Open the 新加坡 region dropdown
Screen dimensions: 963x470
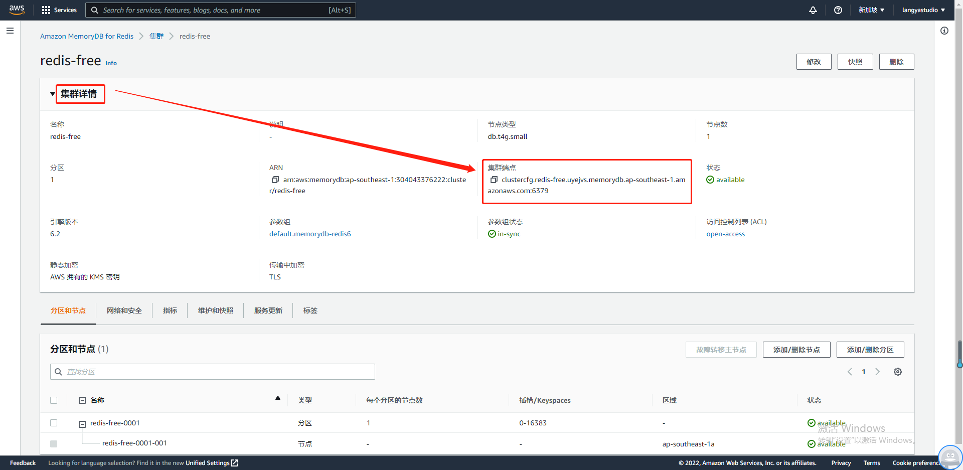coord(871,10)
